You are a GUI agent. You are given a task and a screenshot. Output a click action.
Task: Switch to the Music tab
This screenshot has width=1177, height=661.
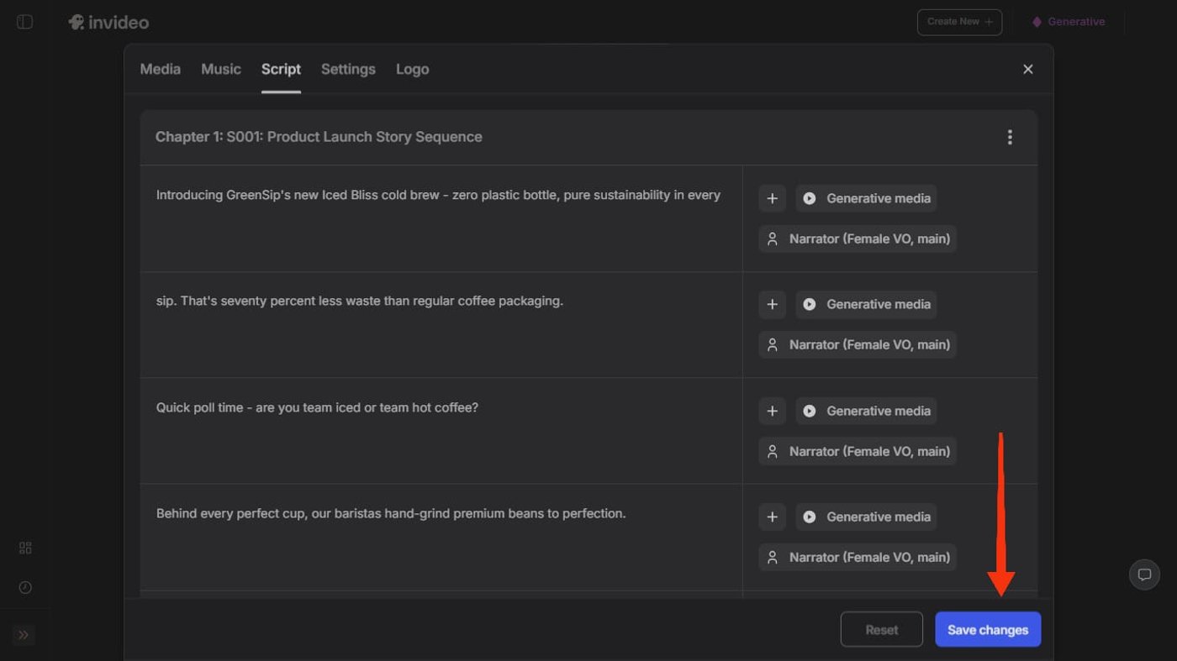pyautogui.click(x=221, y=70)
